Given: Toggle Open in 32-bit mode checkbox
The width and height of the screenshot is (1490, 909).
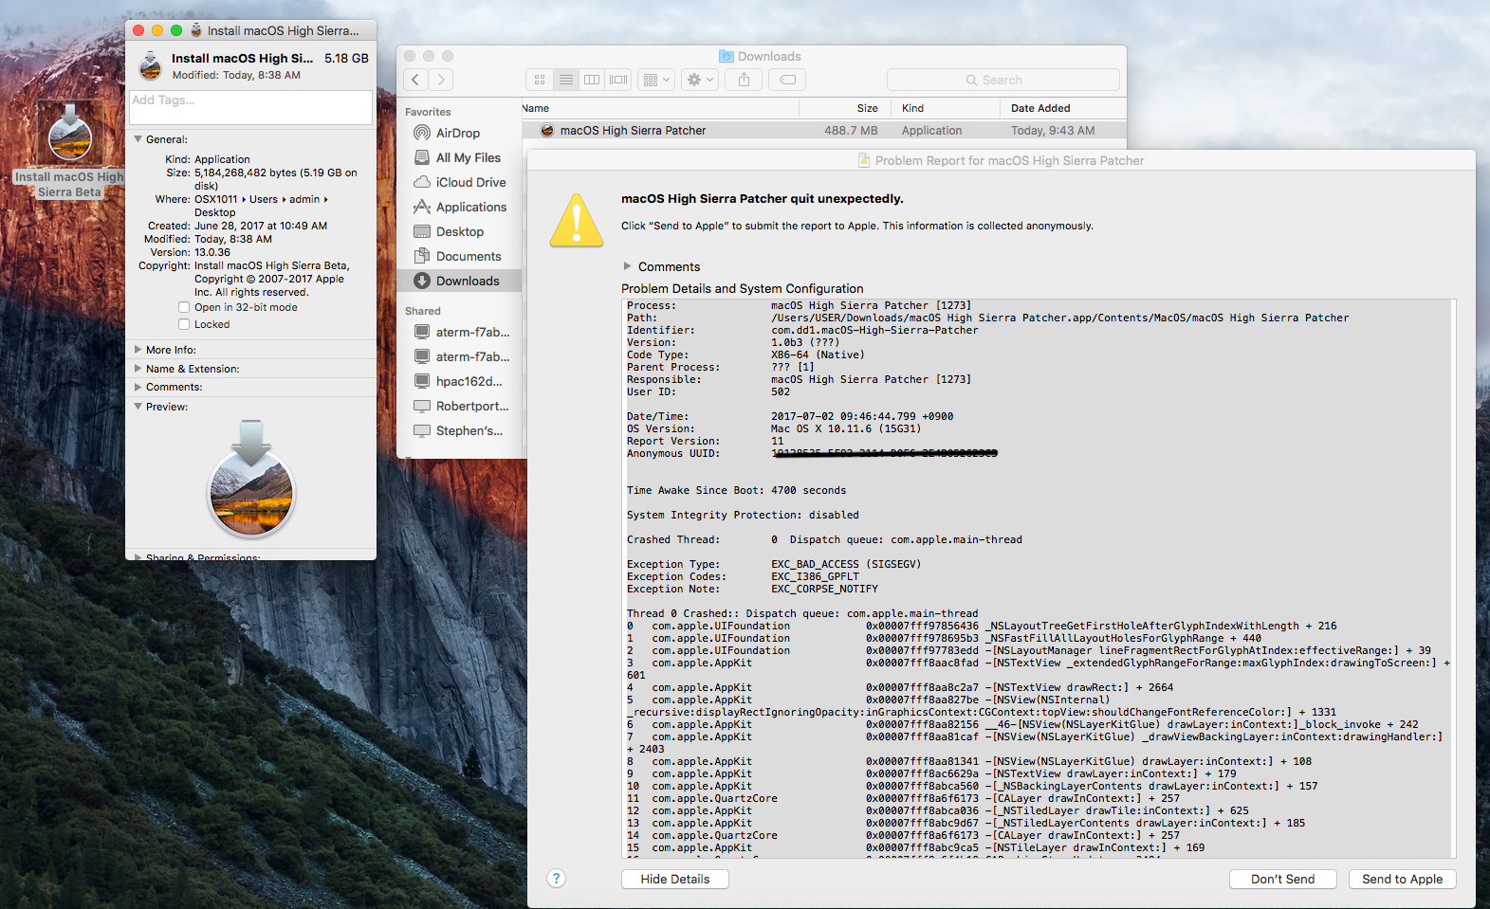Looking at the screenshot, I should 184,307.
